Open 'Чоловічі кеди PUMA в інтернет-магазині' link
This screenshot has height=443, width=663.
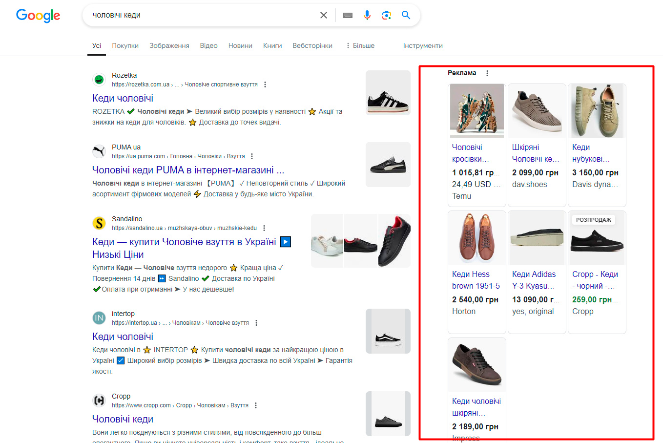tap(188, 170)
